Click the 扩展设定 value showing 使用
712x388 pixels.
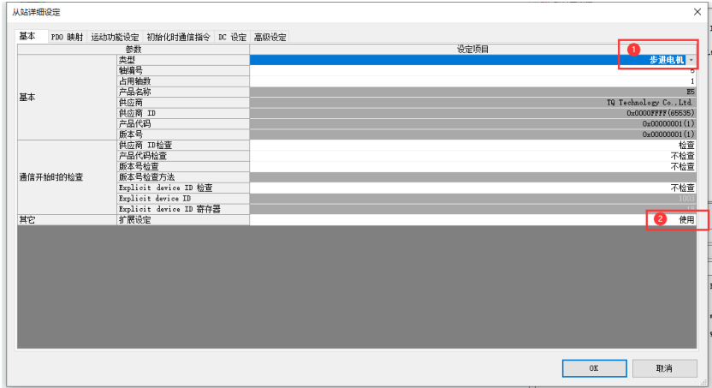[x=685, y=220]
